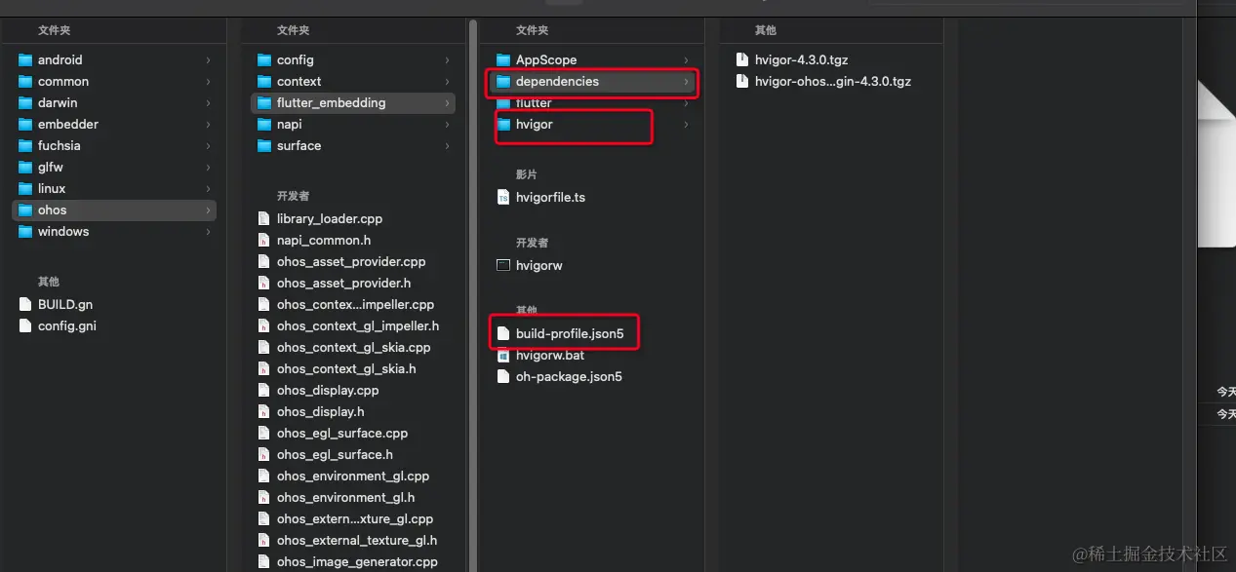
Task: Click the build-profile.json5 file icon
Action: (x=503, y=333)
